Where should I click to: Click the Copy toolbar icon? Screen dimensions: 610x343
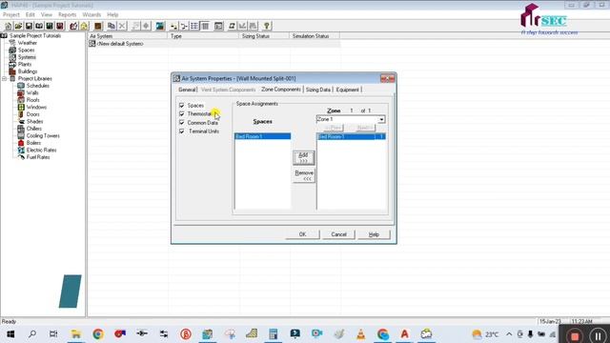[112, 26]
